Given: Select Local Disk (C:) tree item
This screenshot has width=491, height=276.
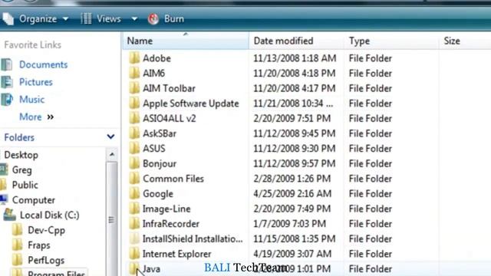Looking at the screenshot, I should click(49, 215).
